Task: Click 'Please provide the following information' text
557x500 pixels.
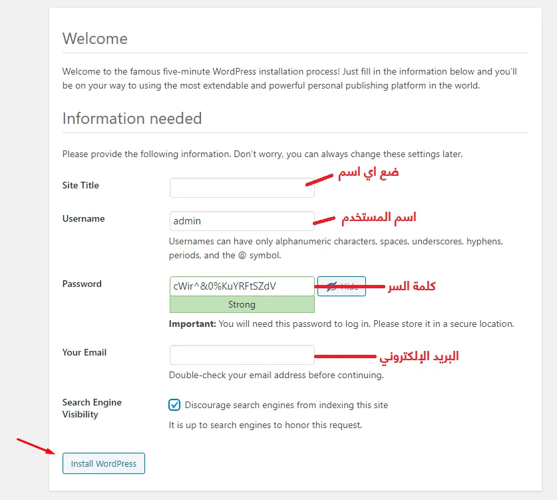Action: pos(262,154)
